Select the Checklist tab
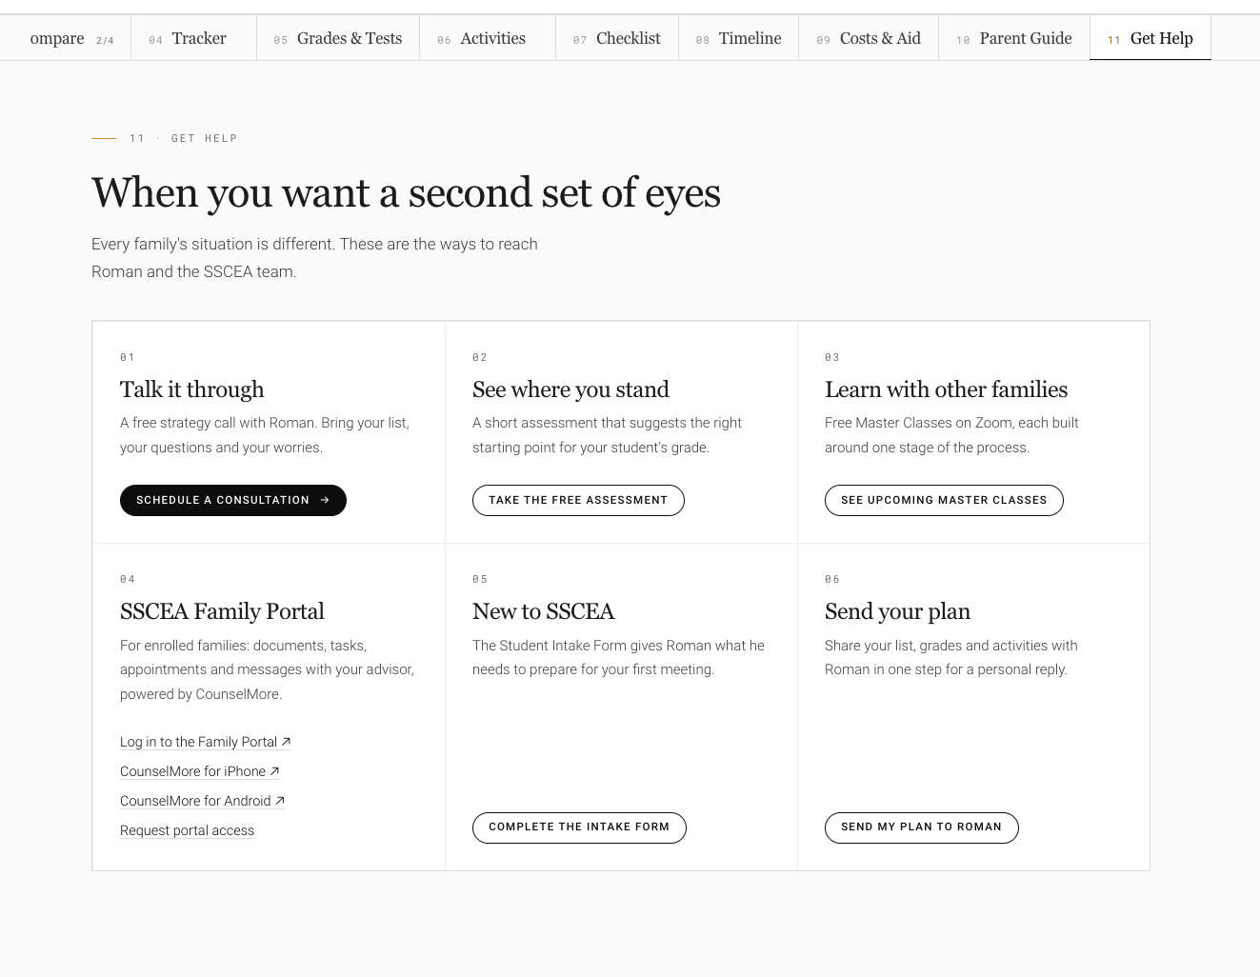1260x977 pixels. tap(617, 38)
